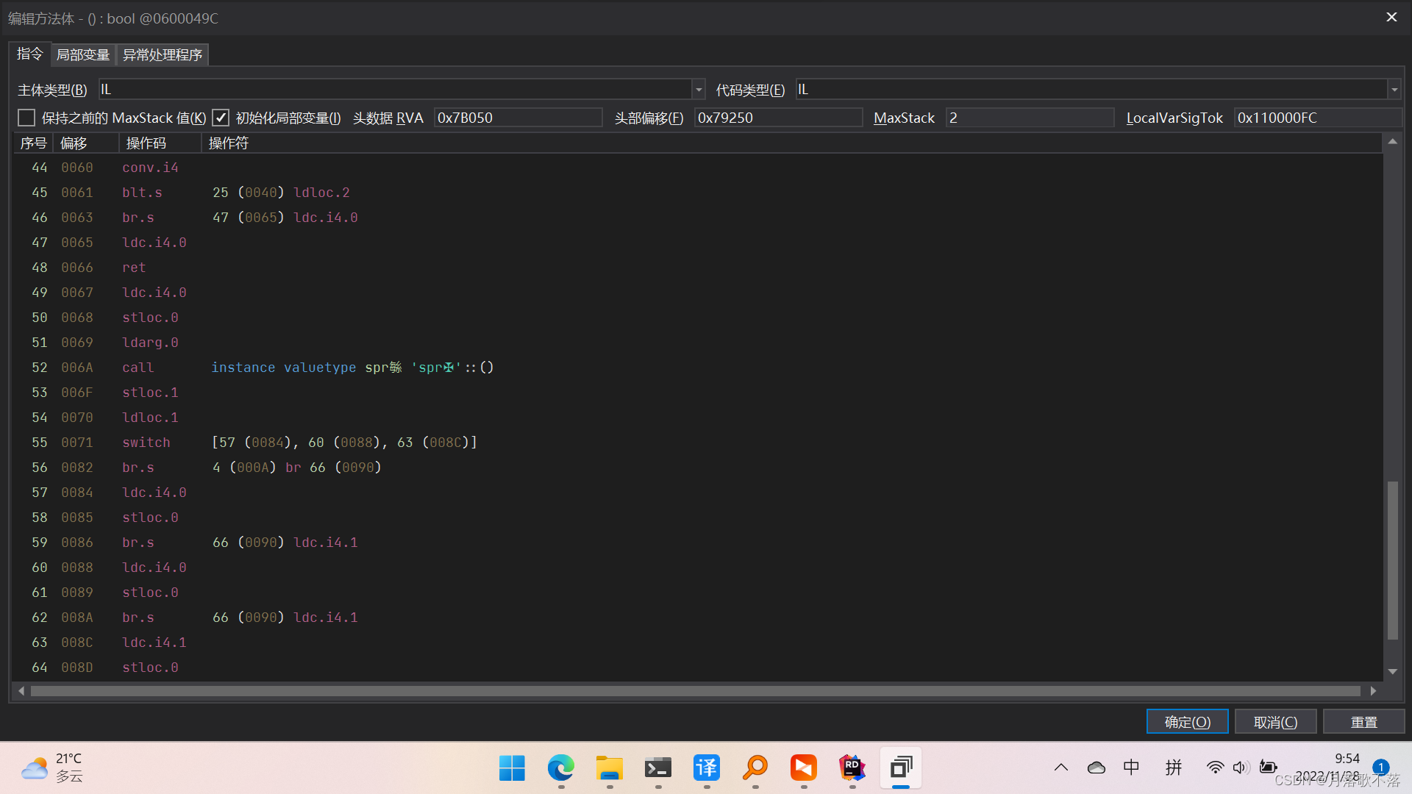Click the opcode column header
Image resolution: width=1412 pixels, height=794 pixels.
[160, 143]
